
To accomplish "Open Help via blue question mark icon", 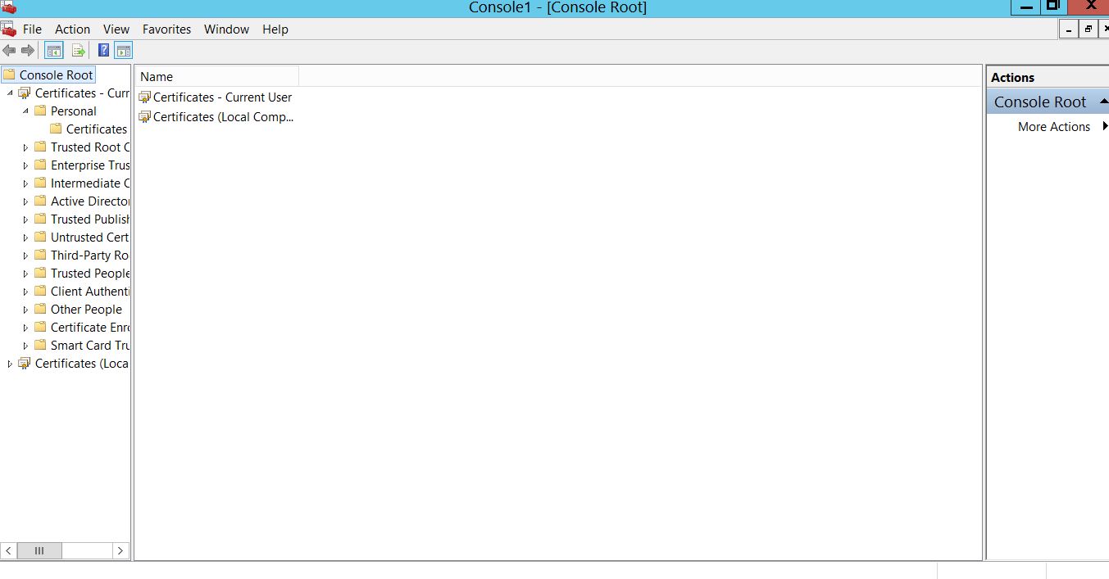I will click(x=104, y=51).
